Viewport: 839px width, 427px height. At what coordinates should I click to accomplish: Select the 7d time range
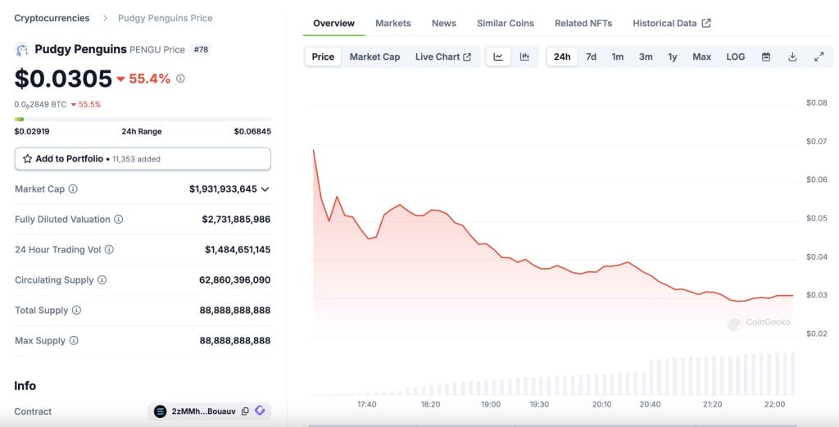coord(591,57)
